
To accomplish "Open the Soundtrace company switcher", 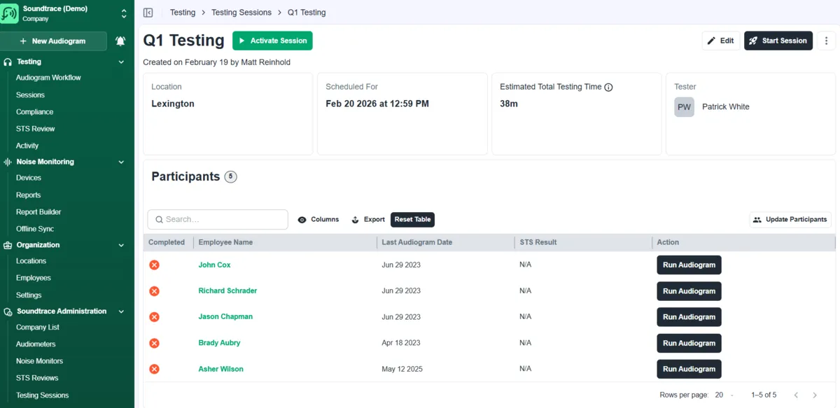I will coord(123,14).
